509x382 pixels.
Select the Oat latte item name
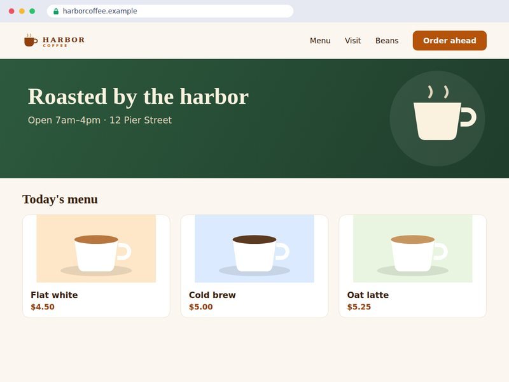click(x=368, y=295)
